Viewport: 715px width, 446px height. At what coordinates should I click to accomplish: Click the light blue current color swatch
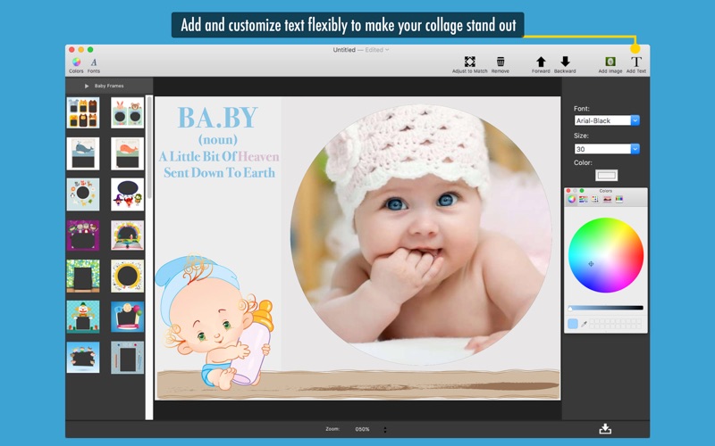(573, 324)
